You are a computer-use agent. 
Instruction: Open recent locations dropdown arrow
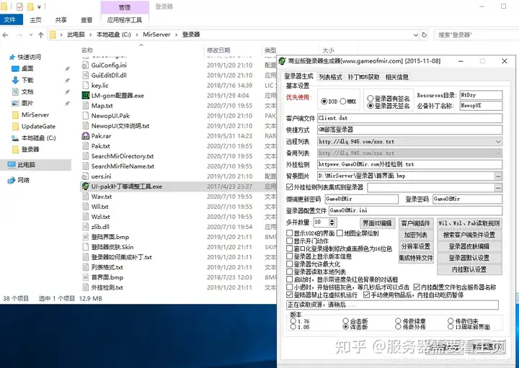pyautogui.click(x=31, y=35)
